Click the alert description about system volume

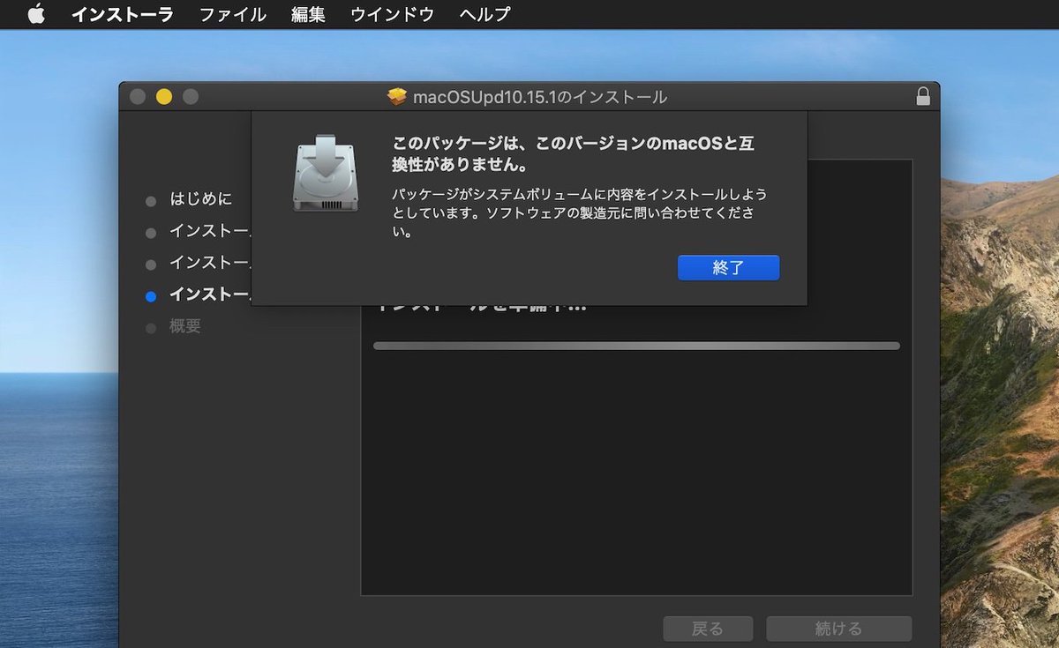579,212
